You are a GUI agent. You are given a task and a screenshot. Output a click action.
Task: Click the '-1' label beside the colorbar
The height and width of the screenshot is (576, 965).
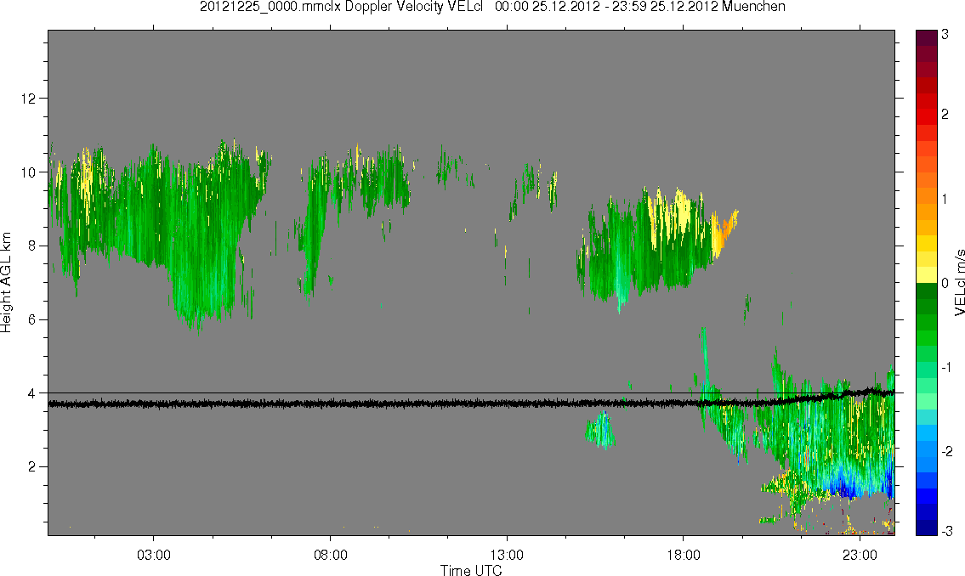pos(947,367)
